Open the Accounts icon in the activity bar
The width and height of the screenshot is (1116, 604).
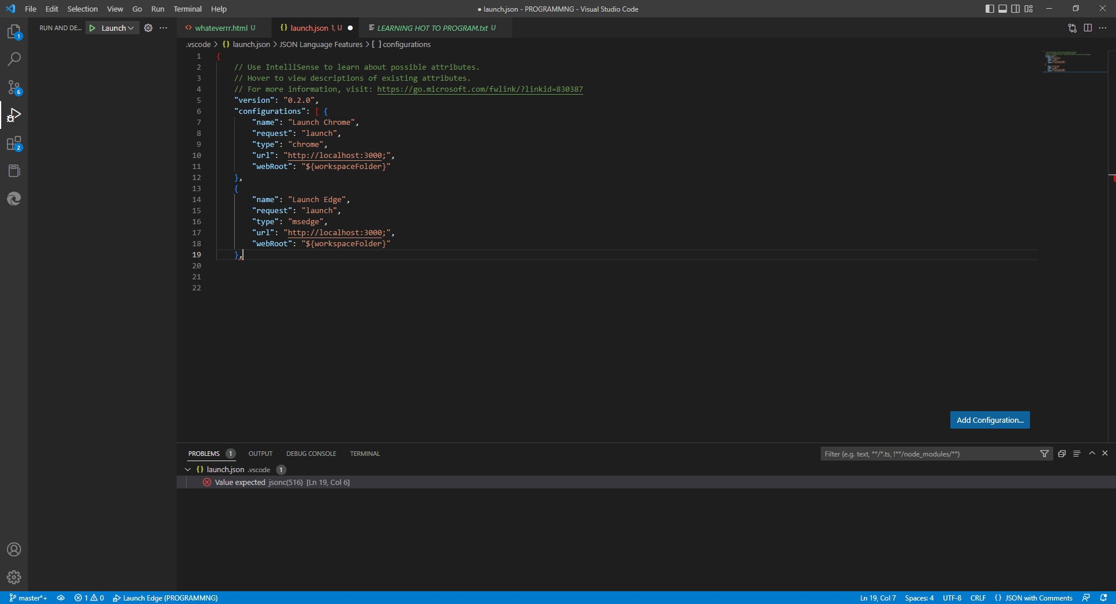click(14, 549)
